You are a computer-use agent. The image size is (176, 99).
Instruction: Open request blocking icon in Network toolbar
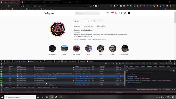coord(116,64)
